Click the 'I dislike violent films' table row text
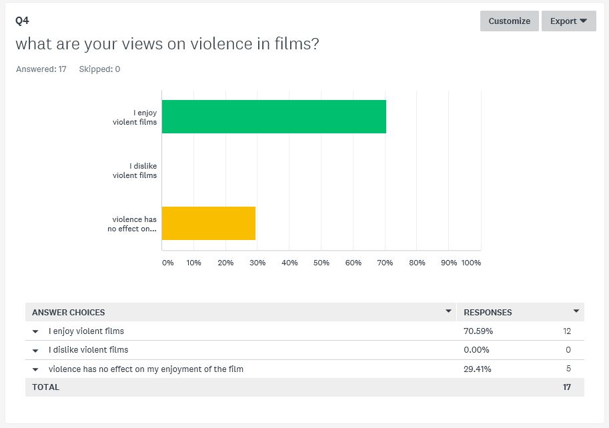This screenshot has height=428, width=609. pyautogui.click(x=89, y=349)
